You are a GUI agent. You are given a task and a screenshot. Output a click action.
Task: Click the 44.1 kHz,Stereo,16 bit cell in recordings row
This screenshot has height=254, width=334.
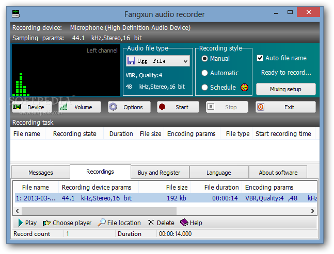[x=97, y=198]
